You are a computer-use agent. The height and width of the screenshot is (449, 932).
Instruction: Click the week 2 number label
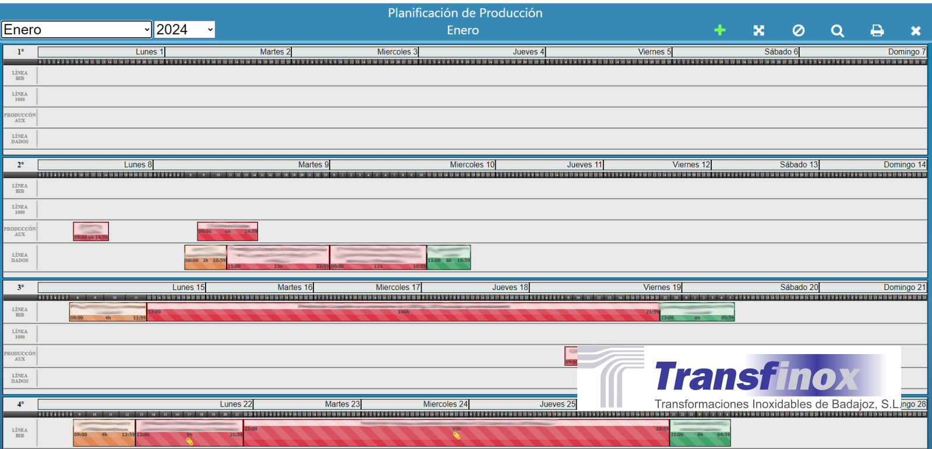(x=20, y=165)
